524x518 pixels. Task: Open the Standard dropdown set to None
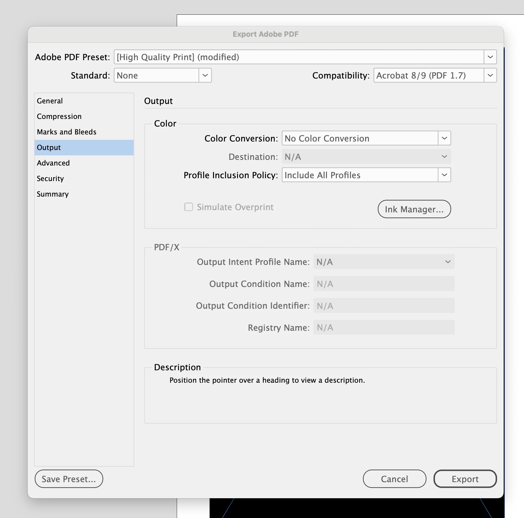(x=163, y=75)
